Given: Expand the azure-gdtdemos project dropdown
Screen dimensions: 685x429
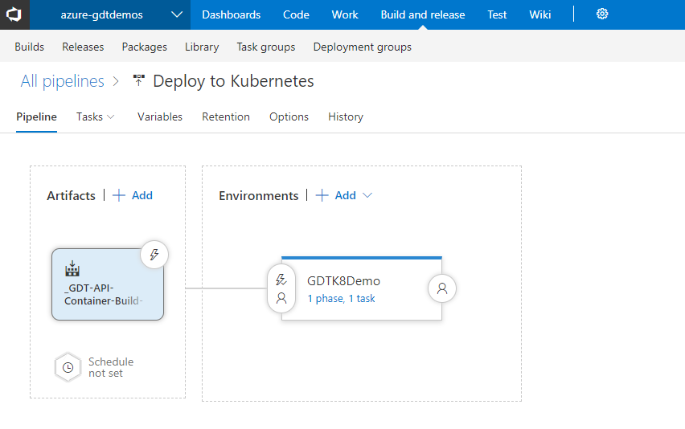Looking at the screenshot, I should pos(177,14).
